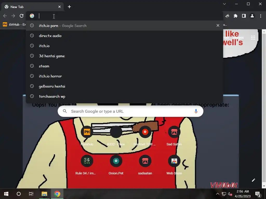The height and width of the screenshot is (199, 266).
Task: Click 'Search Google or type a URL' box
Action: pos(130,111)
